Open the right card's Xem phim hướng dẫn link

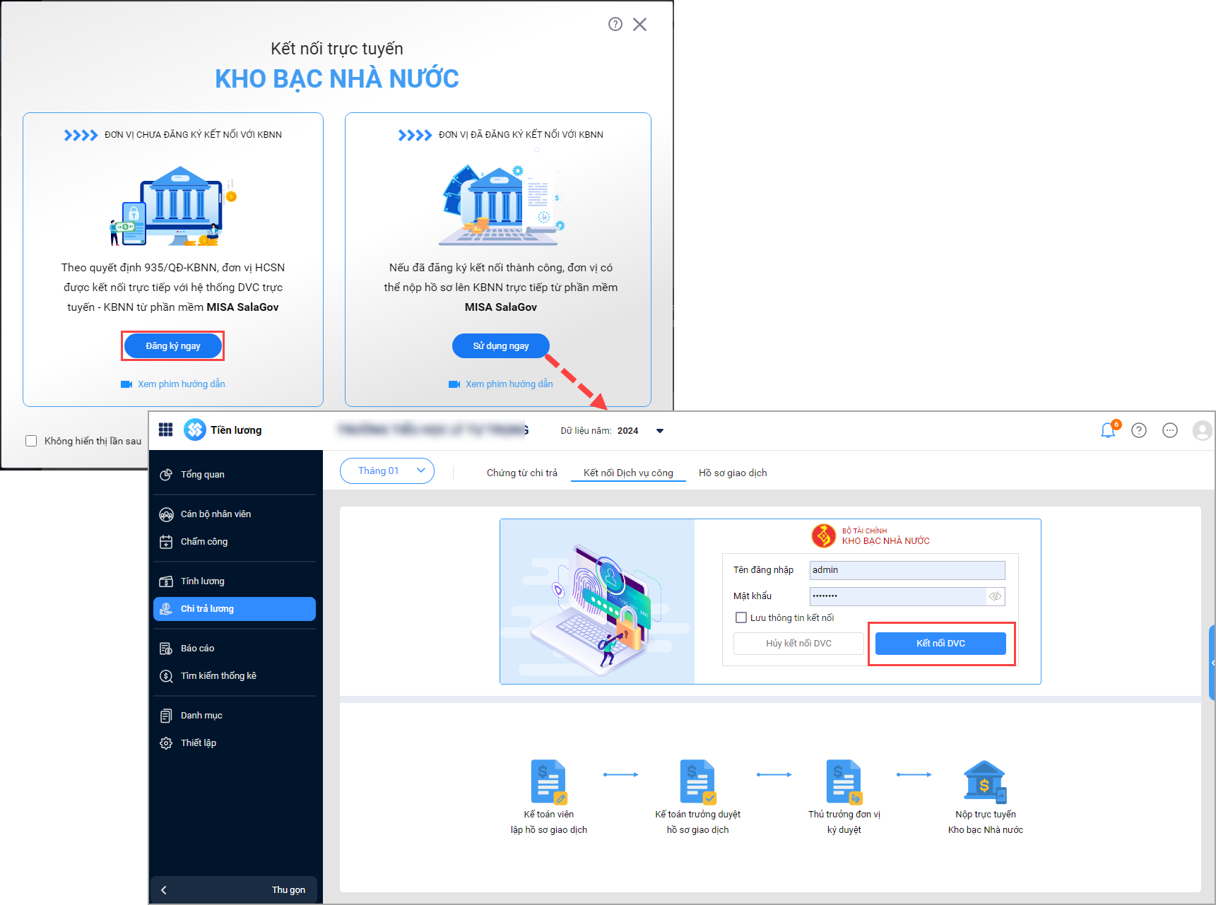[x=501, y=384]
